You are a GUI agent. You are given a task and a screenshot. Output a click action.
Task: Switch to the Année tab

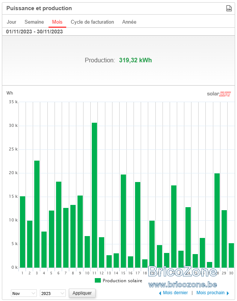coord(129,22)
